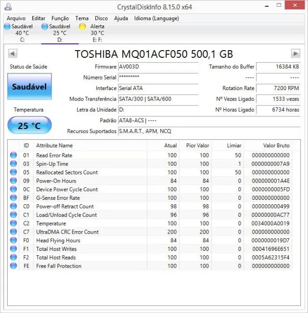Click status orb for Read Error Rate

tap(13, 155)
